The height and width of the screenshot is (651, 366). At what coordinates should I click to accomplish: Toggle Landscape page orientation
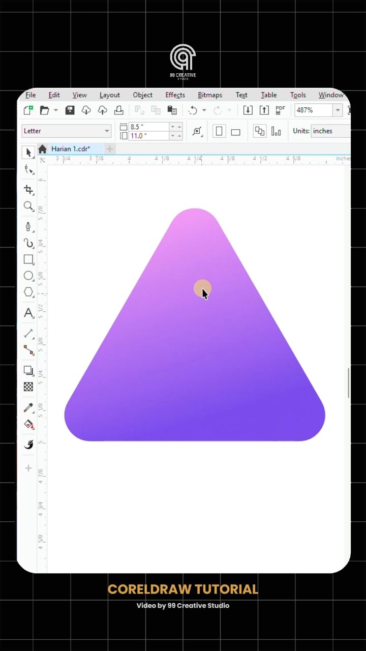click(x=235, y=131)
